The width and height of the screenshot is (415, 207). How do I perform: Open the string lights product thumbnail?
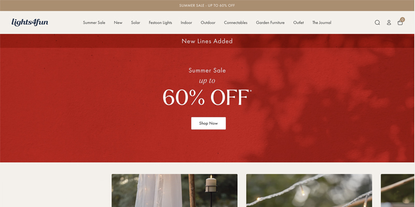point(309,190)
